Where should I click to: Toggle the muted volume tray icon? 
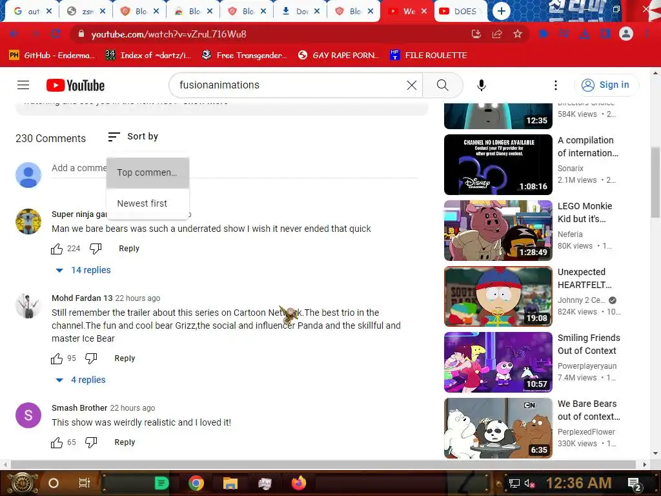tap(529, 483)
